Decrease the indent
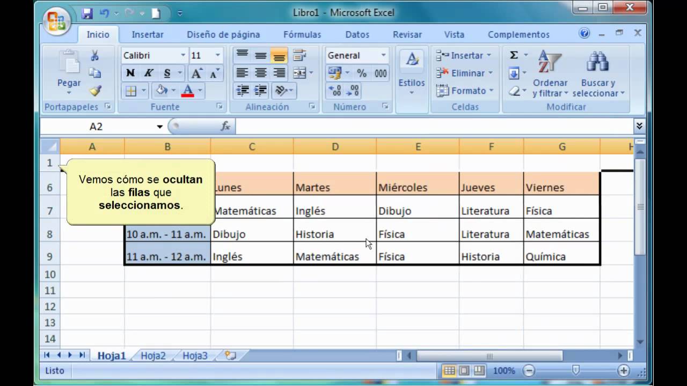This screenshot has width=687, height=386. coord(243,91)
